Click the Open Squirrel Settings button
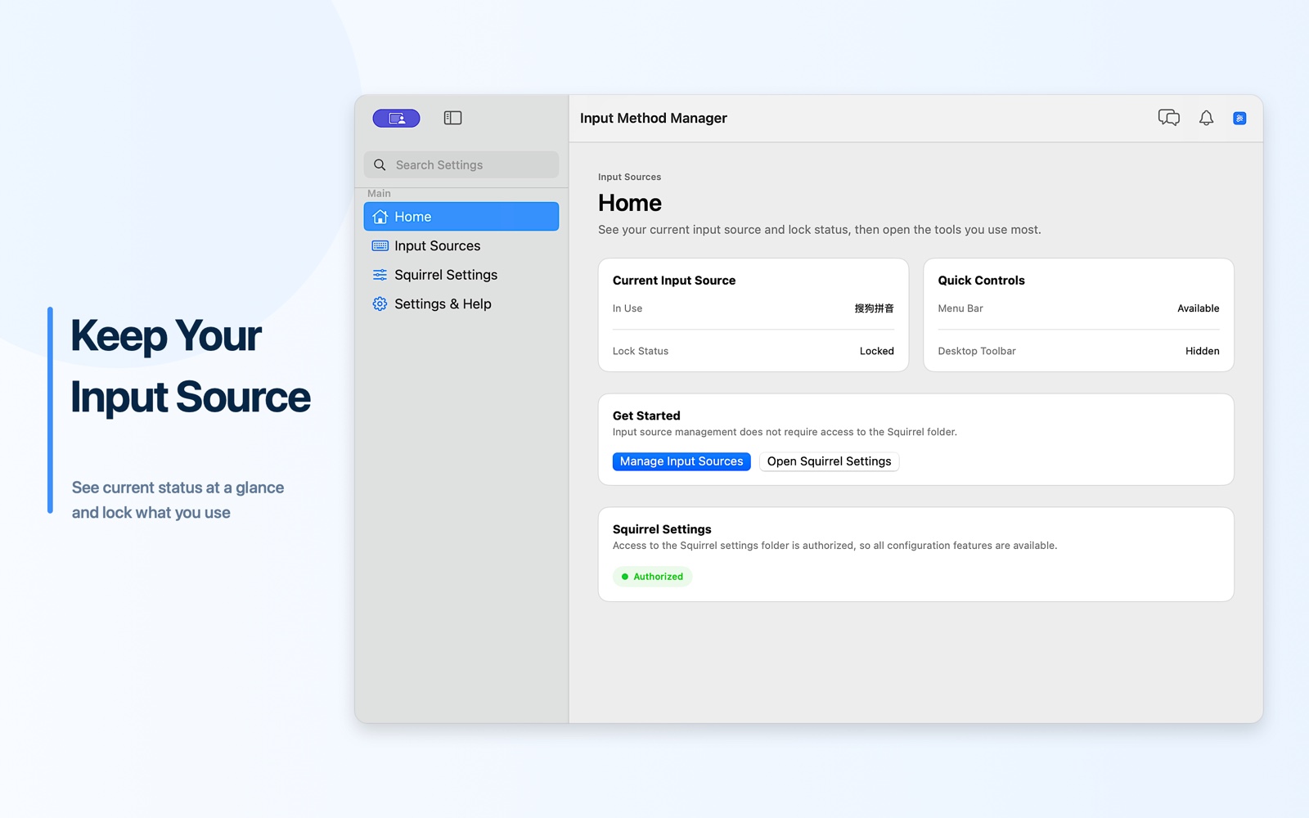The height and width of the screenshot is (818, 1309). pyautogui.click(x=829, y=461)
